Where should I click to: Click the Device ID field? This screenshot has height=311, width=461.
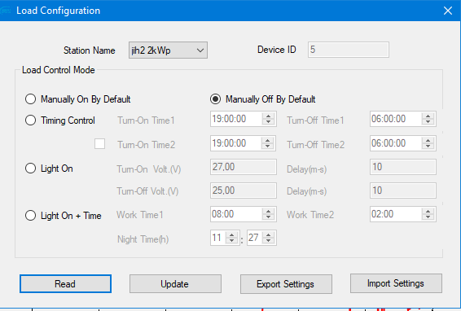(349, 50)
